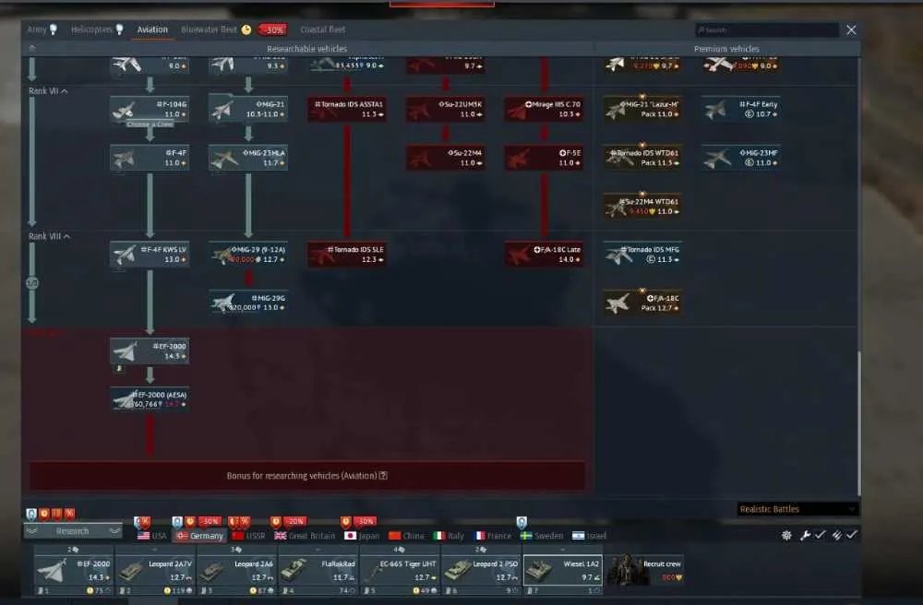The height and width of the screenshot is (605, 923).
Task: Select the Su-22M4 WTD61 premium vehicle
Action: coord(642,207)
